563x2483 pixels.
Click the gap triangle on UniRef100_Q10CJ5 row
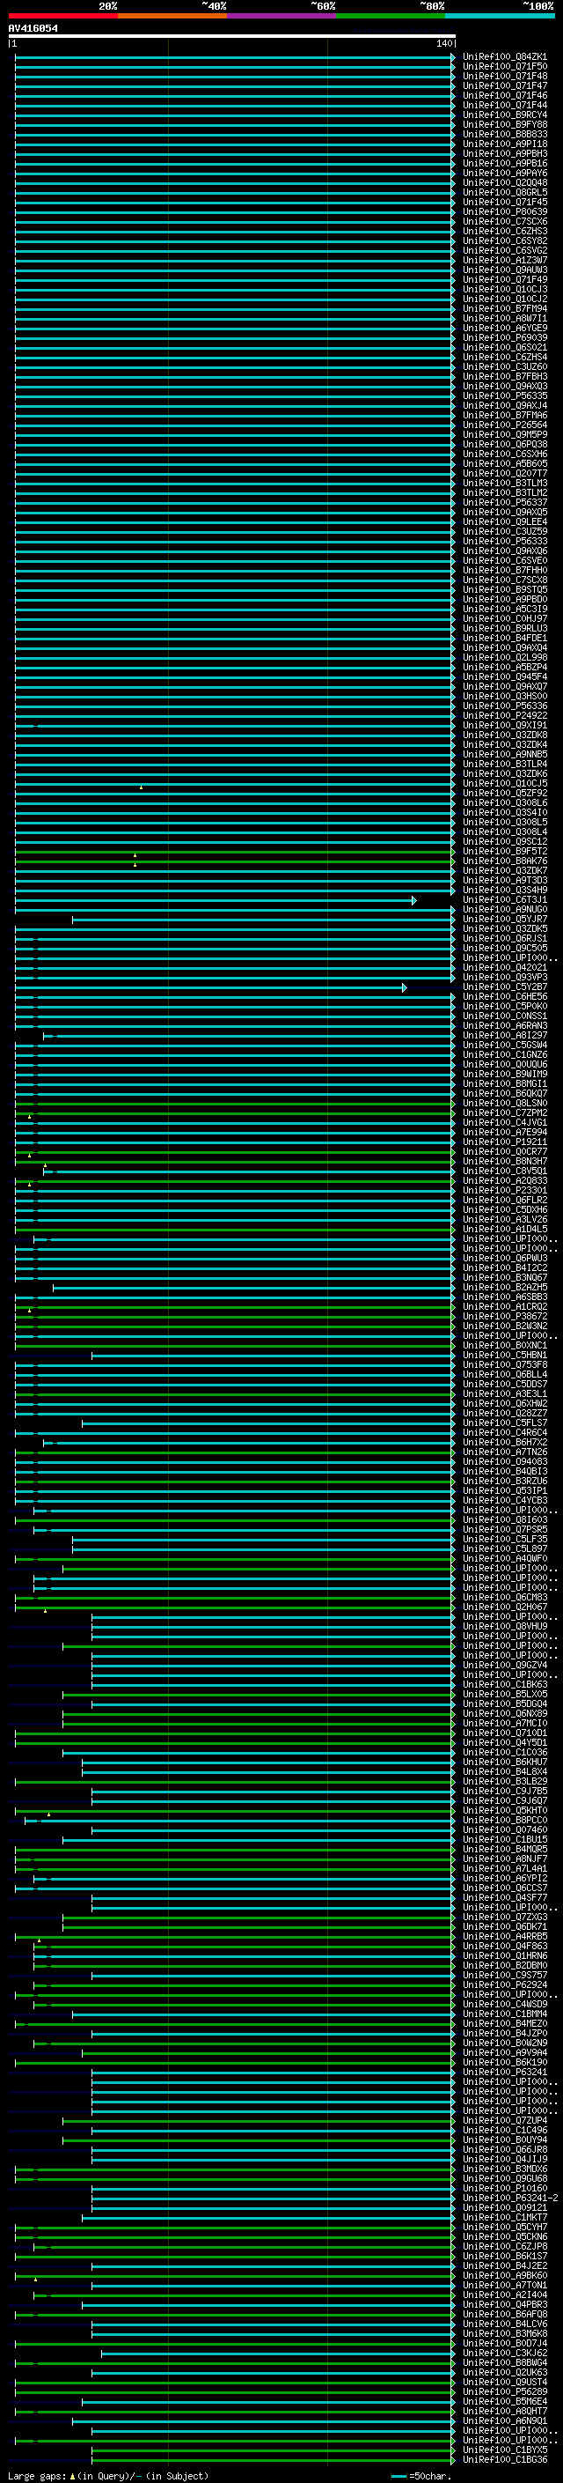click(141, 787)
